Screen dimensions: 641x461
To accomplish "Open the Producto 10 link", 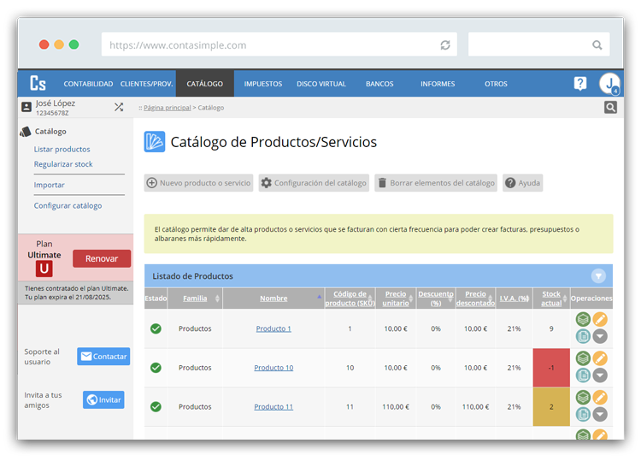I will (x=273, y=368).
